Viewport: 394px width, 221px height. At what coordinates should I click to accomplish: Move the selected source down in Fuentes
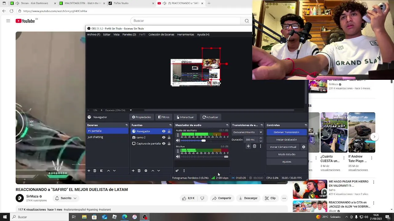(159, 171)
